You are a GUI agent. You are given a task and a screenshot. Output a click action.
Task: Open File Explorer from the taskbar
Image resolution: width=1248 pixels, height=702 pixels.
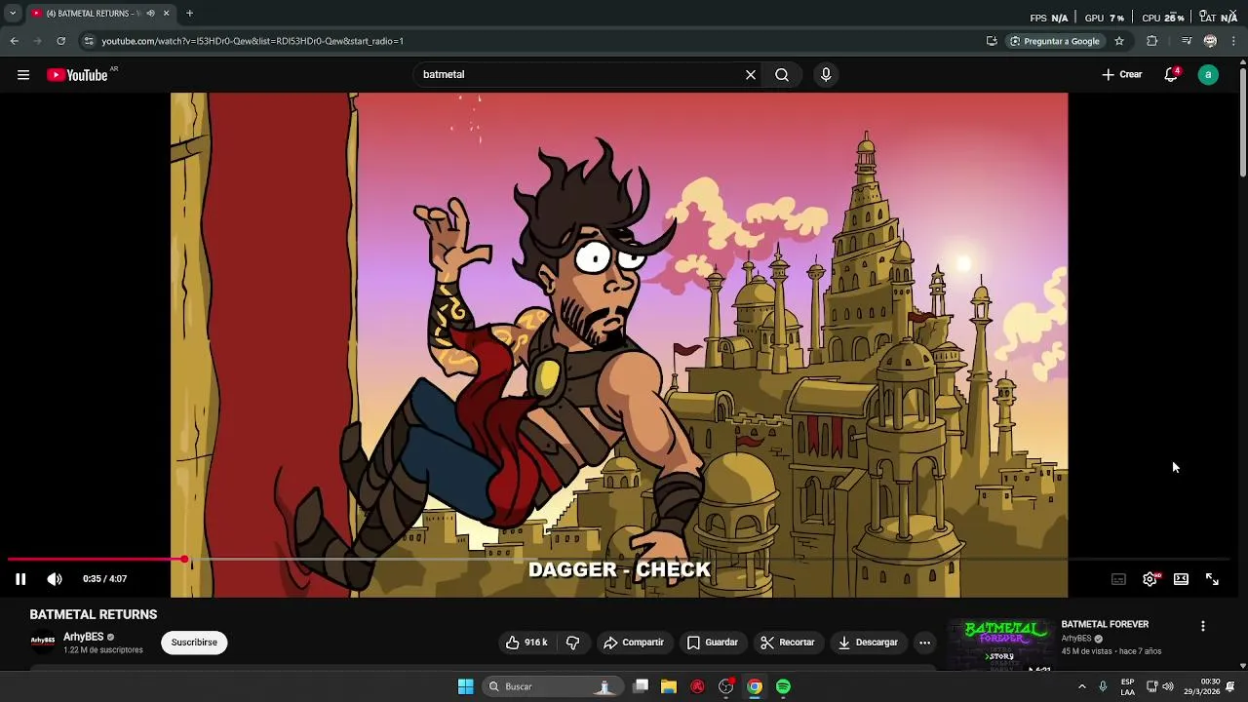click(x=669, y=686)
